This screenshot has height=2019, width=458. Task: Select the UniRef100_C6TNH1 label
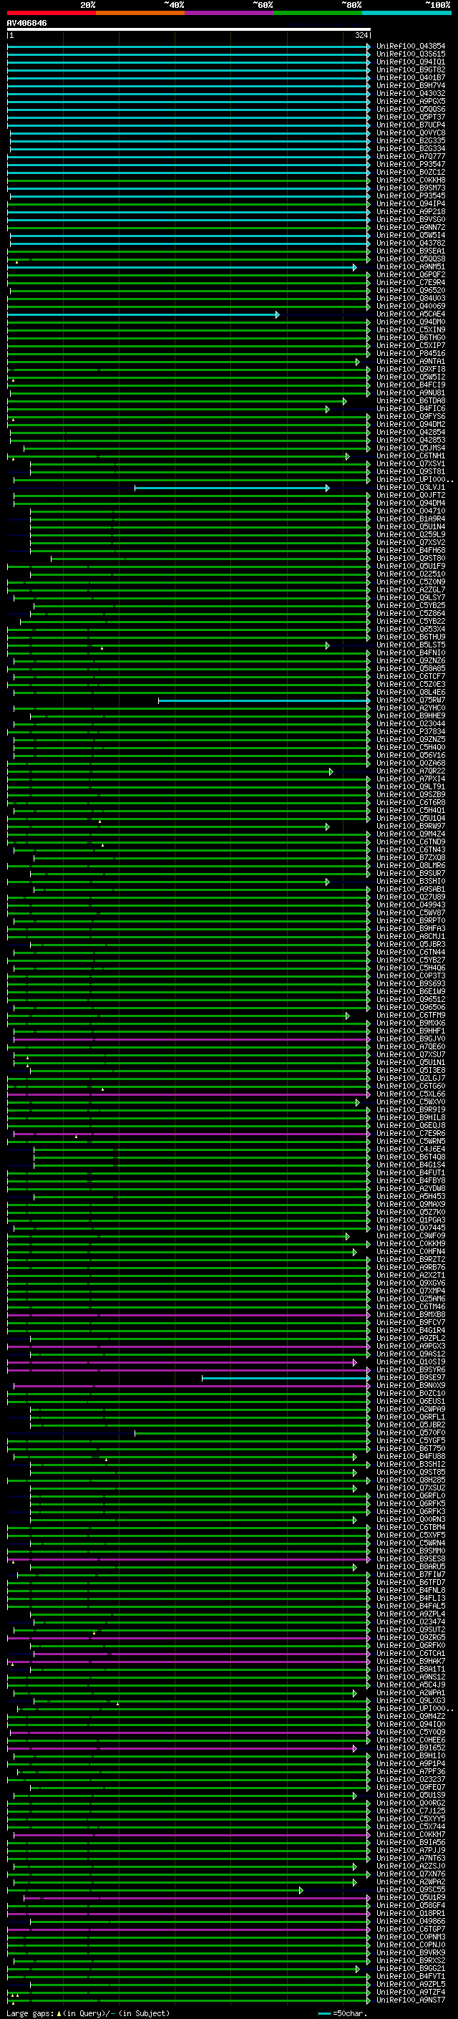click(x=411, y=456)
